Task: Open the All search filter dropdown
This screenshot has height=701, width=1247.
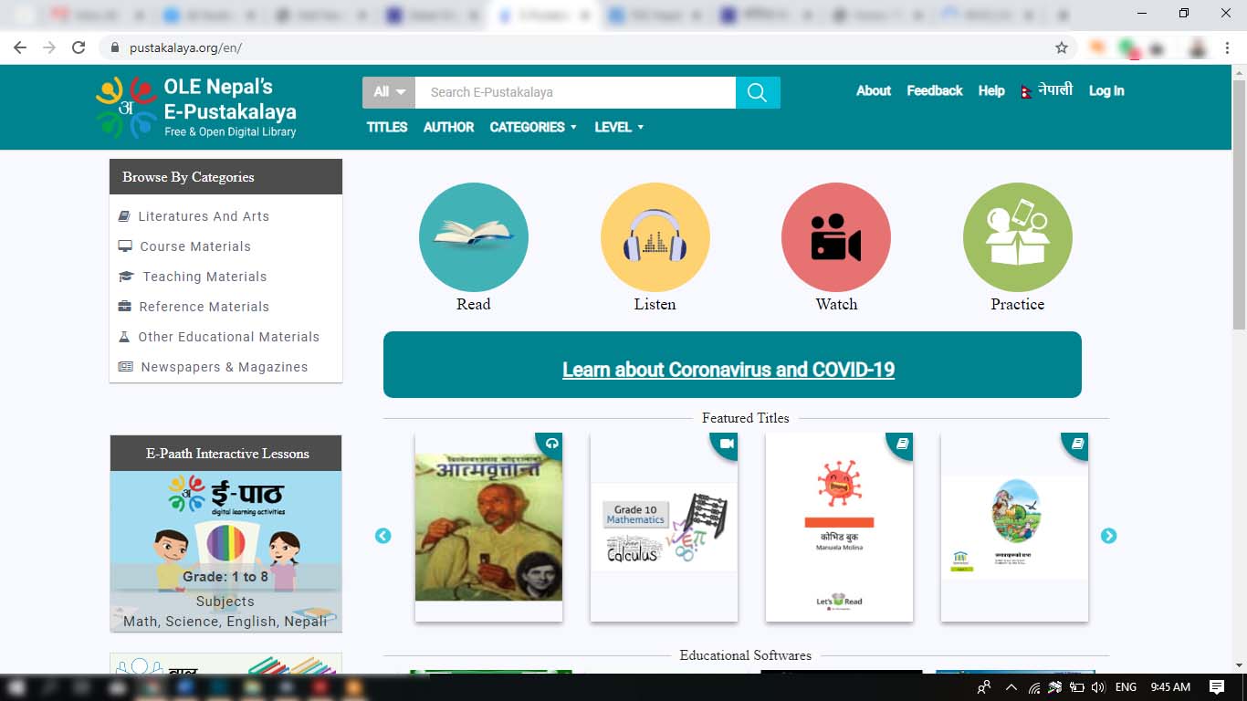Action: 389,92
